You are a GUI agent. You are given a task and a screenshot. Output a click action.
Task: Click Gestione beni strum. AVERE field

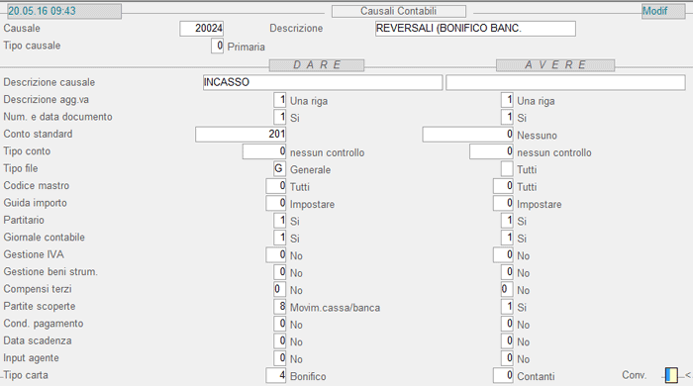507,271
